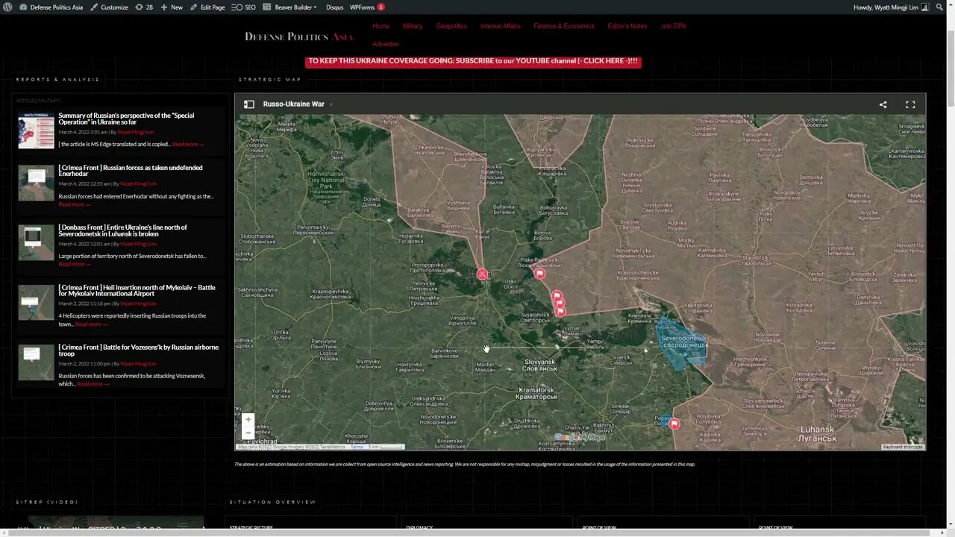Click the Join DPA nav link
The width and height of the screenshot is (955, 537).
point(673,26)
